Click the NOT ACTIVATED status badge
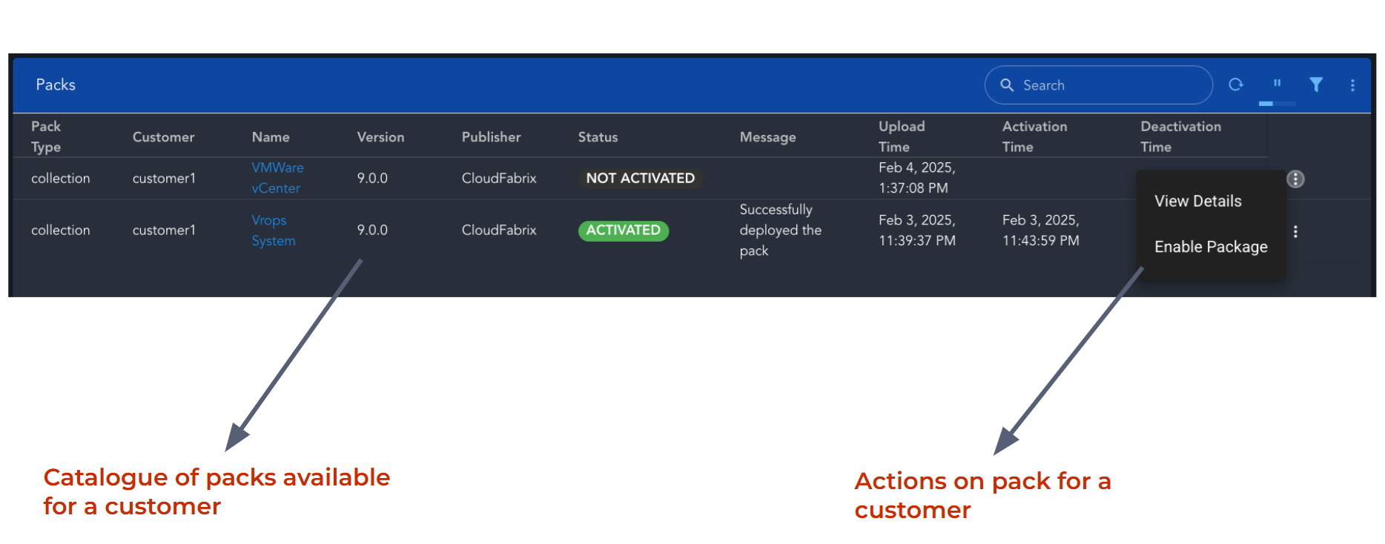1385x544 pixels. tap(640, 179)
